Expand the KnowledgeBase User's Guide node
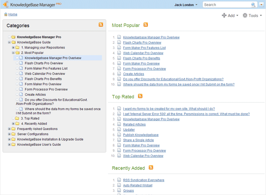This screenshot has width=266, height=195. coord(9,145)
